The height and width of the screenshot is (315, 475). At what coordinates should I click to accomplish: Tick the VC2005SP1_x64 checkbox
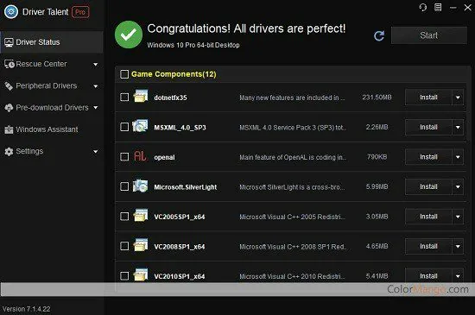point(124,217)
